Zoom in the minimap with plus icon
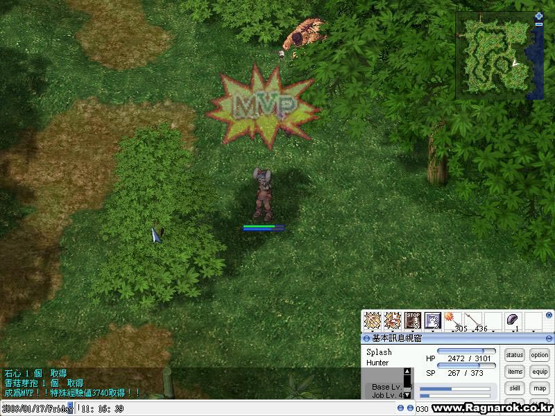 coord(539,16)
